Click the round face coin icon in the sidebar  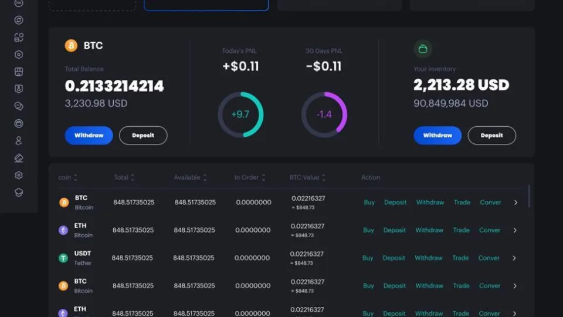click(x=19, y=123)
